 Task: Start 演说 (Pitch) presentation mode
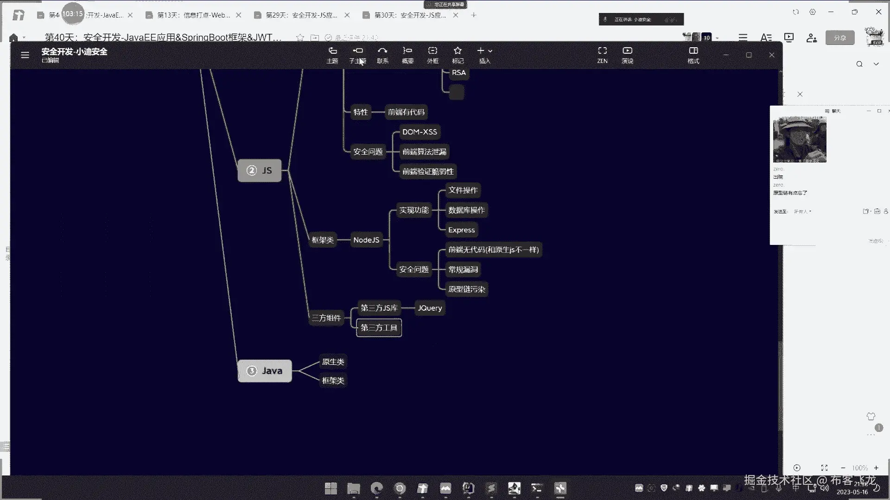coord(627,54)
